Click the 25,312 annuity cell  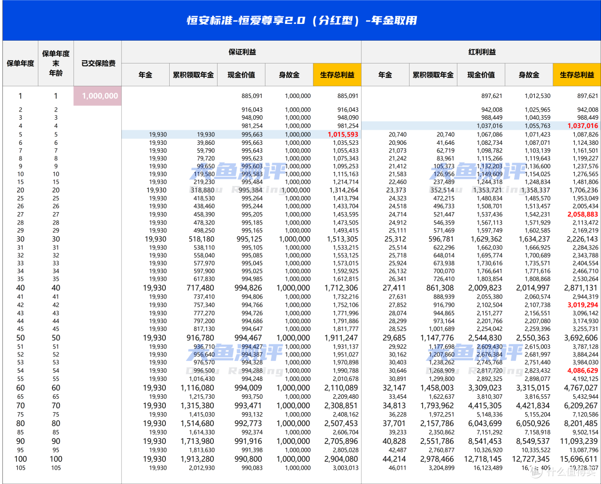pyautogui.click(x=395, y=239)
